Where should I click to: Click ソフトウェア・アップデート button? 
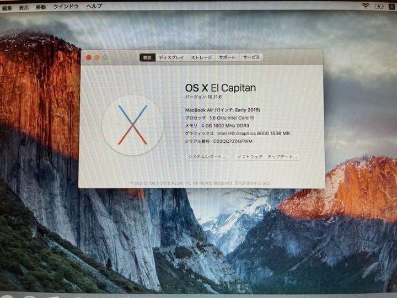(x=267, y=157)
